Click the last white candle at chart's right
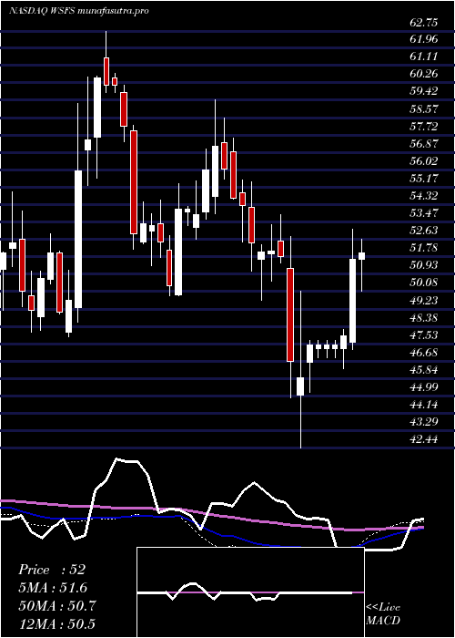 pos(361,256)
